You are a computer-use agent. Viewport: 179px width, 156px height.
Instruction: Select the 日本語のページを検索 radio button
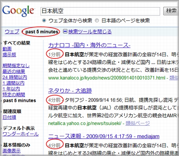click(97, 20)
